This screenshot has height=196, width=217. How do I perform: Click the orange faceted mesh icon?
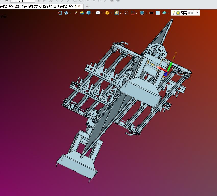tap(107, 13)
